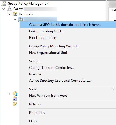
Task: Click Remove in the context menu
Action: [68, 74]
